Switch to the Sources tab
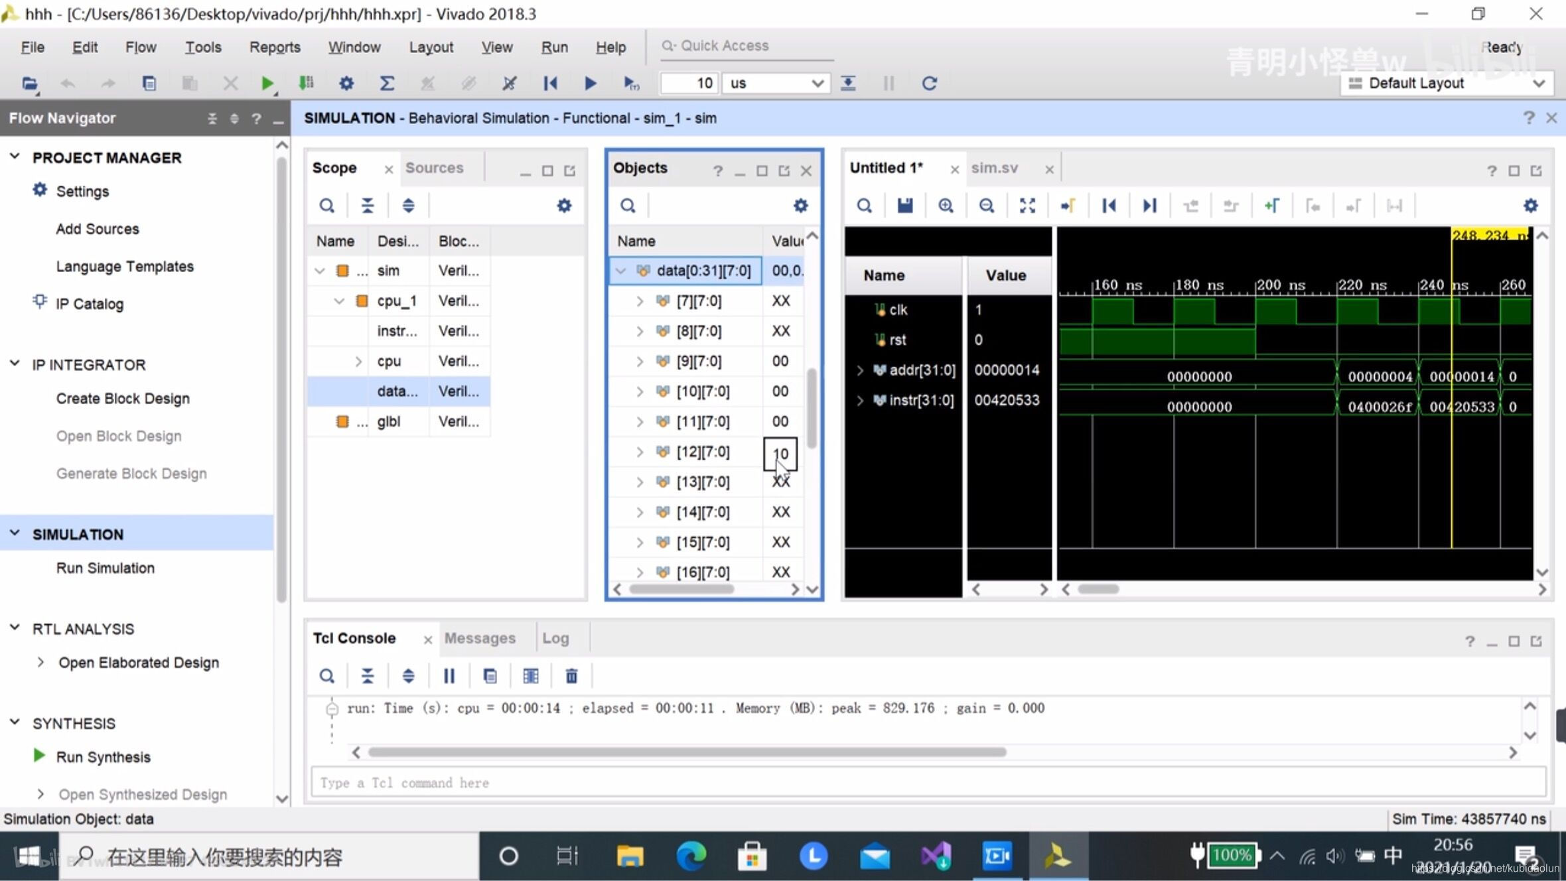The height and width of the screenshot is (881, 1566). (x=434, y=168)
